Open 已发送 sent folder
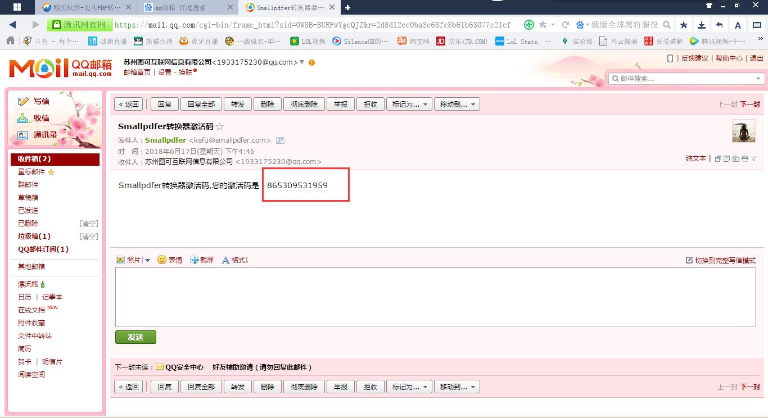768x418 pixels. pos(28,211)
